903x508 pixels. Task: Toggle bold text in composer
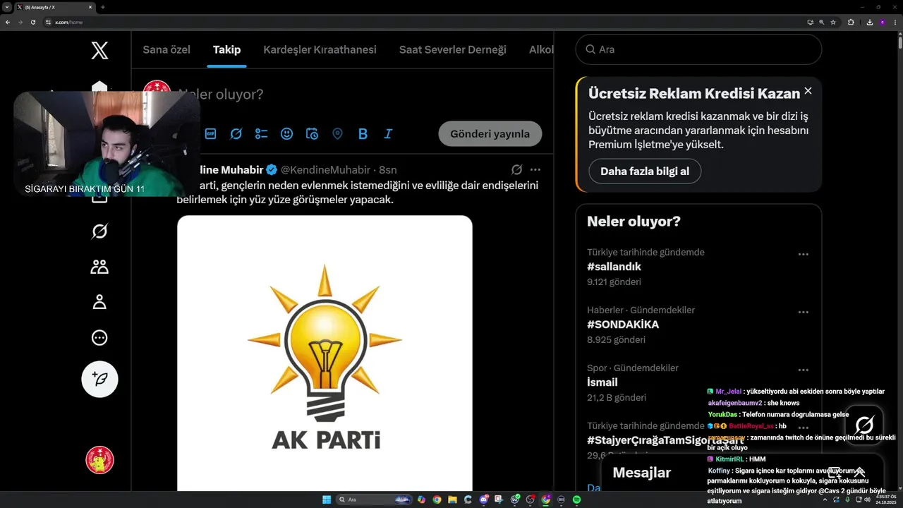(363, 133)
